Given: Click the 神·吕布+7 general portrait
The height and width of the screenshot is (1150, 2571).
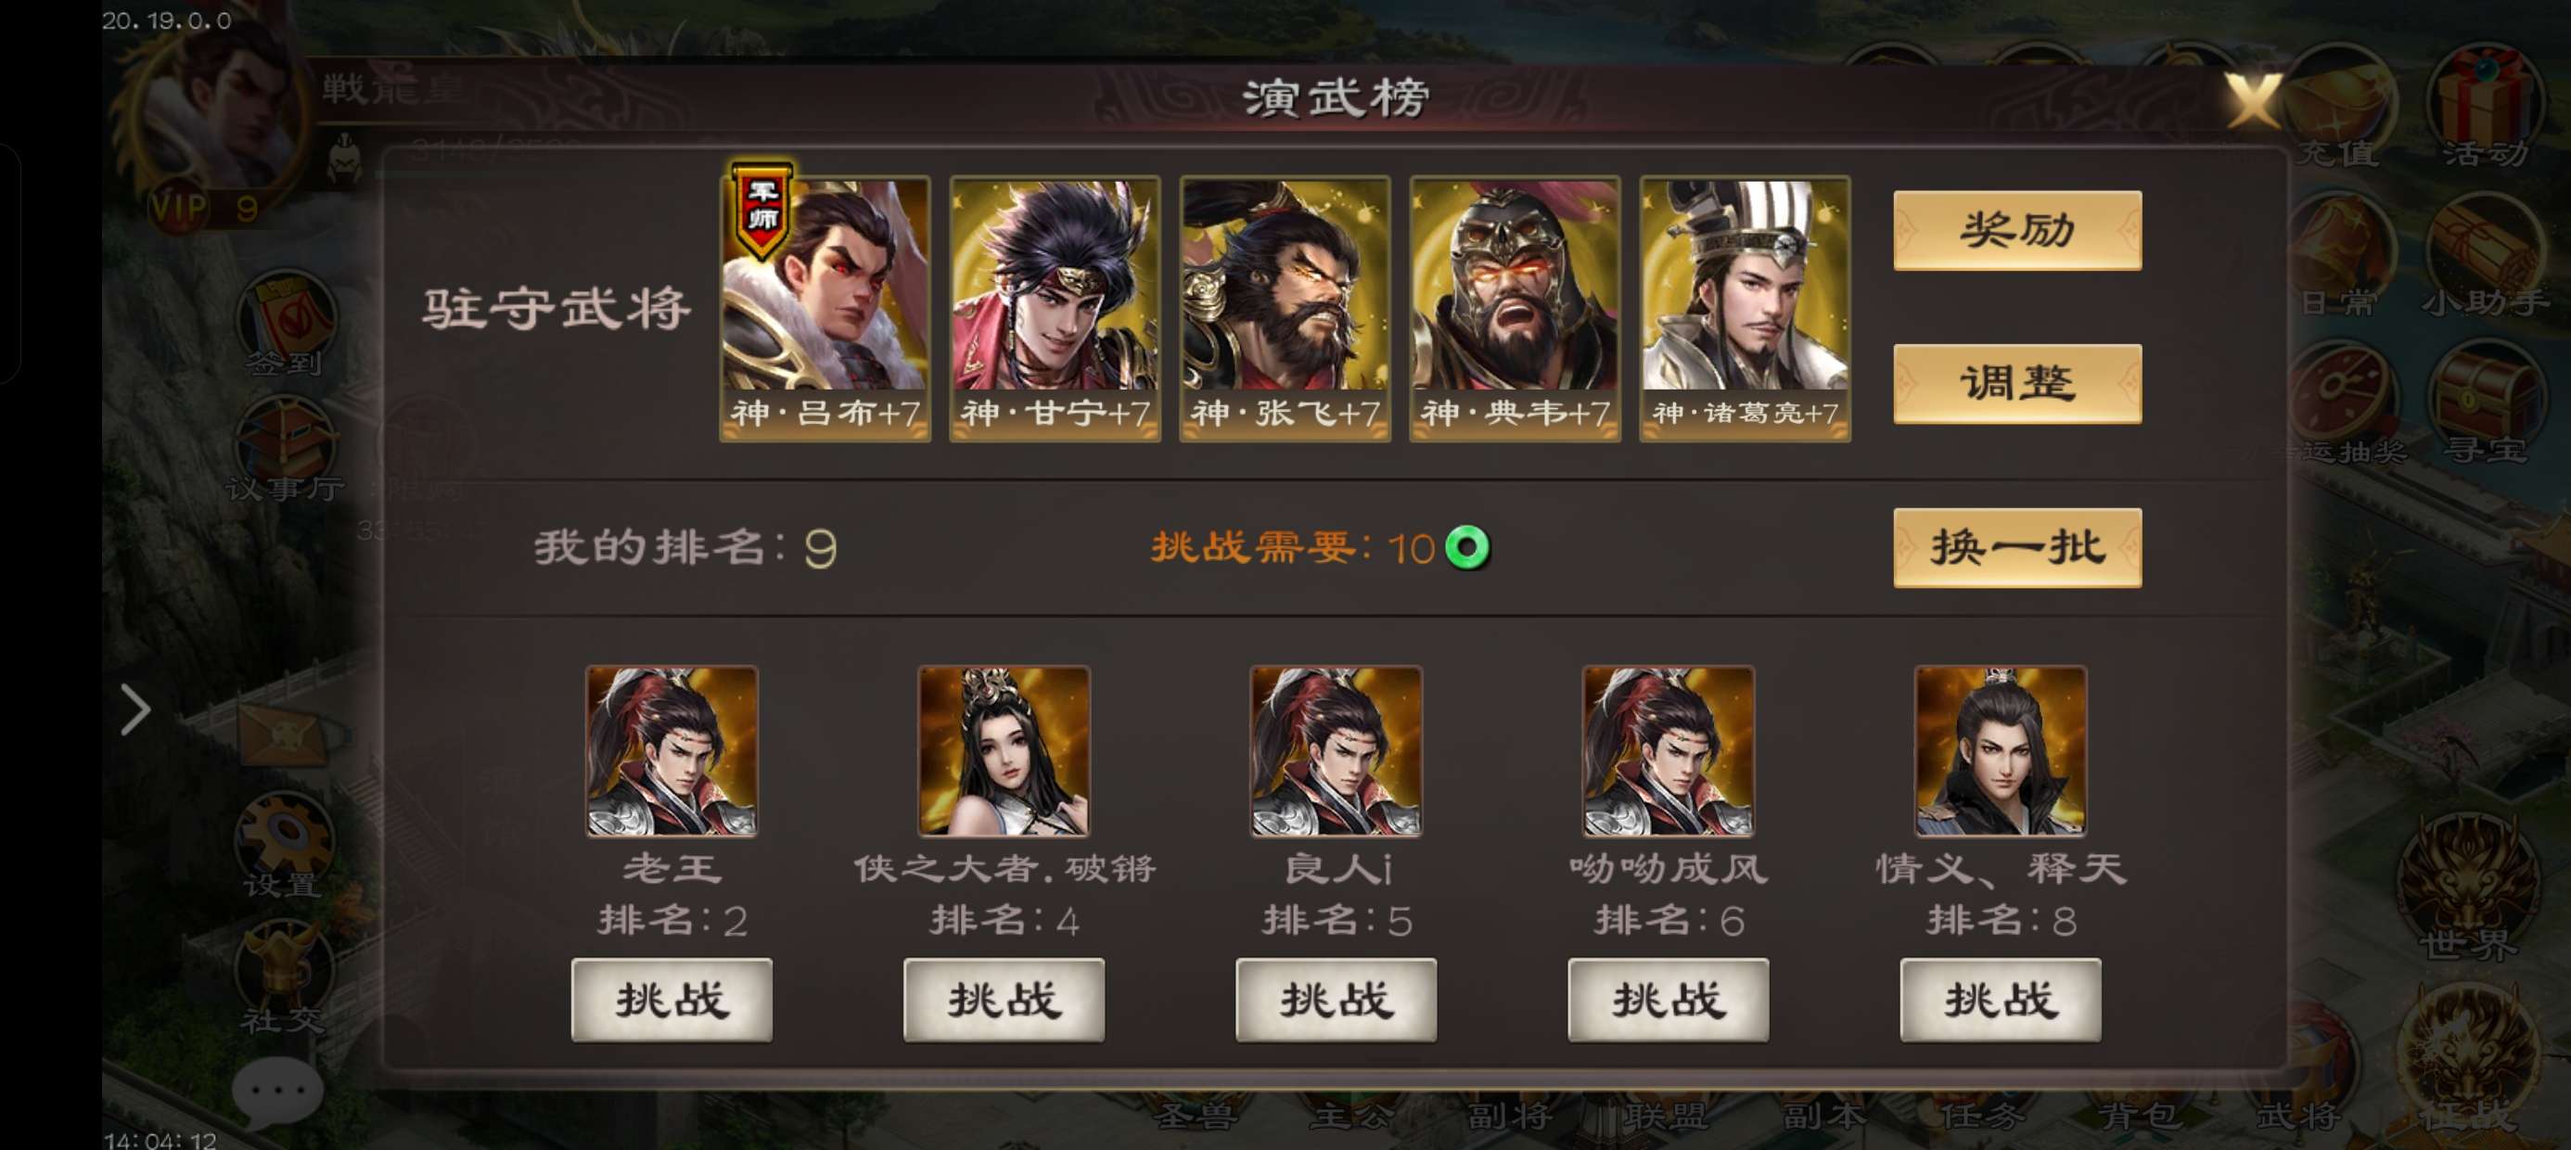Looking at the screenshot, I should point(825,309).
